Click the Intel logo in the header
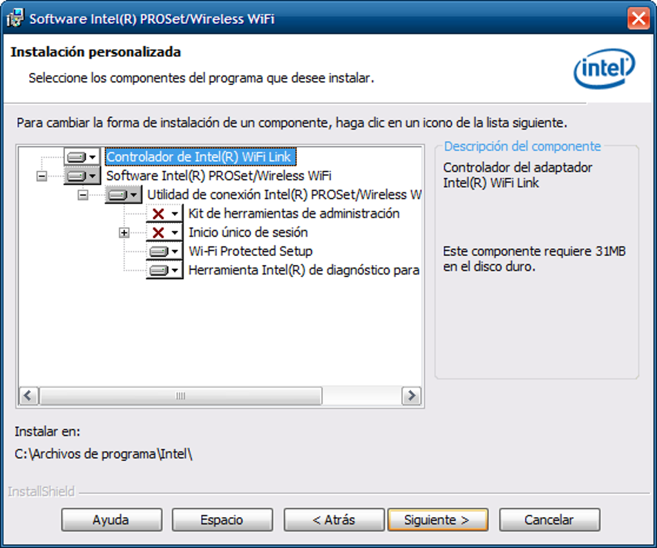 [604, 70]
